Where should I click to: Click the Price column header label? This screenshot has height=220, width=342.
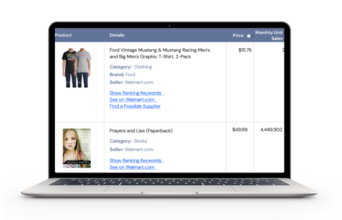coord(238,35)
